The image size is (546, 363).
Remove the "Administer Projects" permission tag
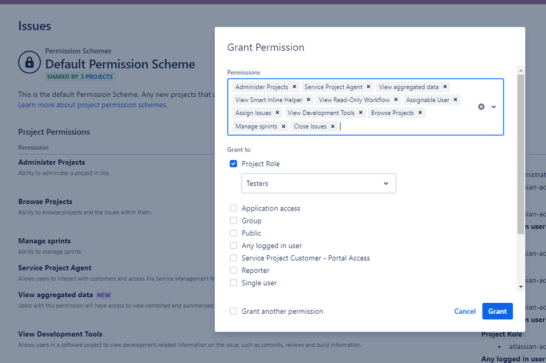tap(295, 86)
